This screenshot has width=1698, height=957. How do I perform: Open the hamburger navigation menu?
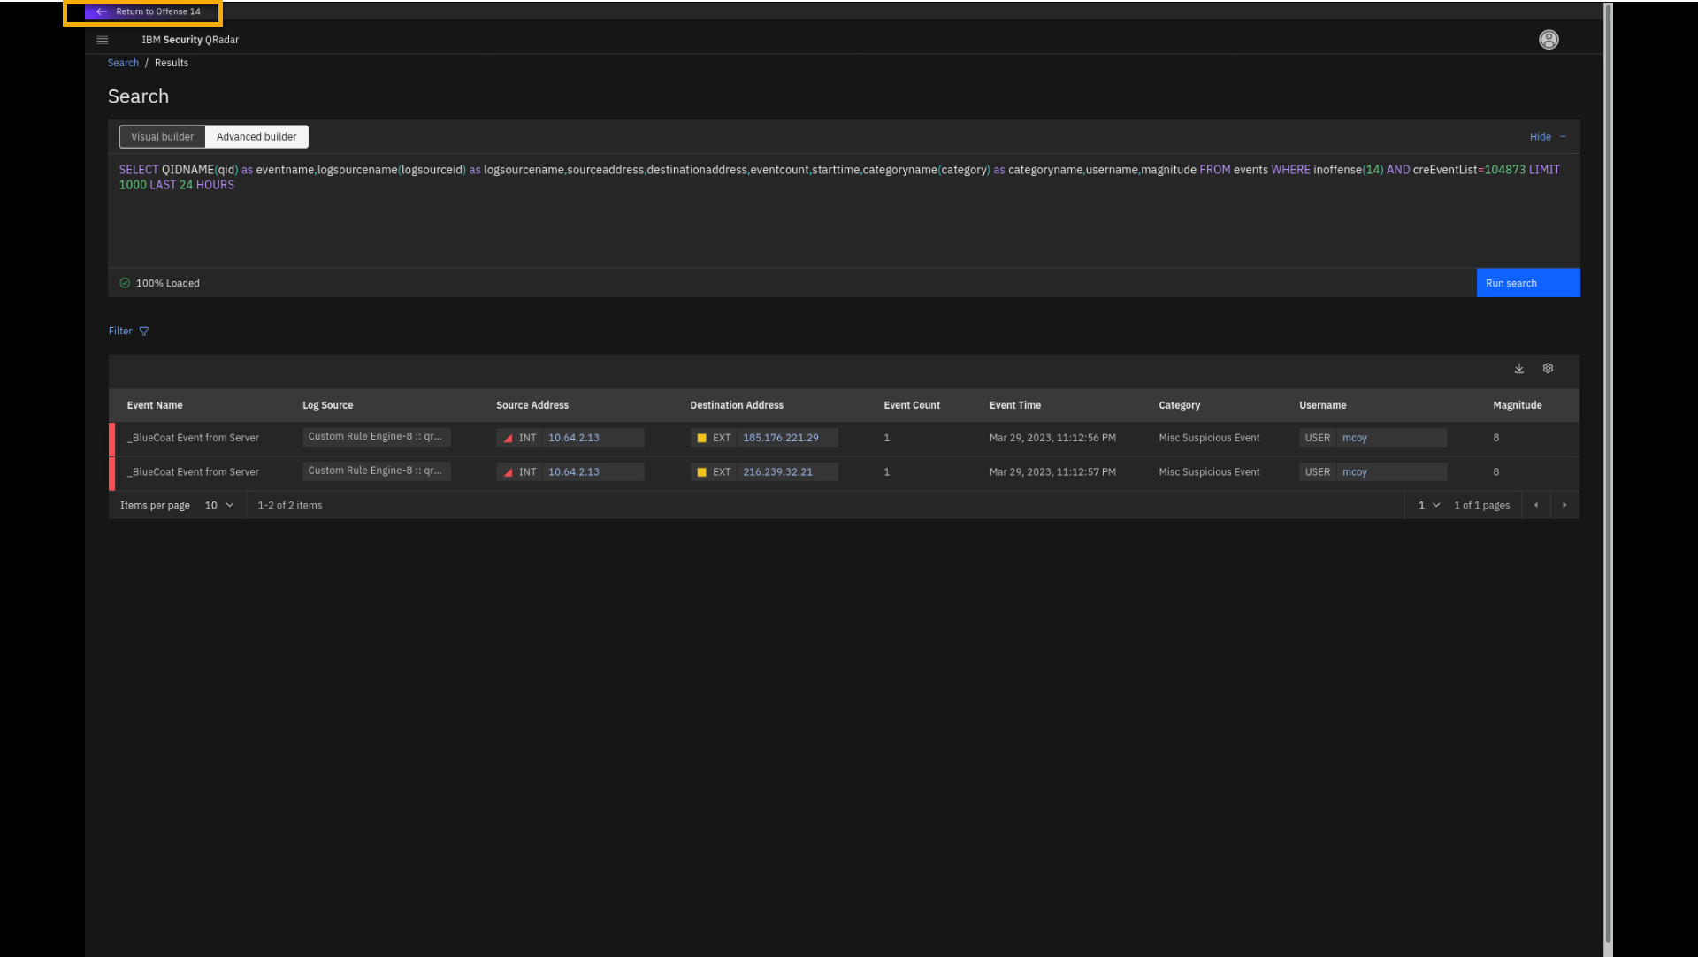102,40
